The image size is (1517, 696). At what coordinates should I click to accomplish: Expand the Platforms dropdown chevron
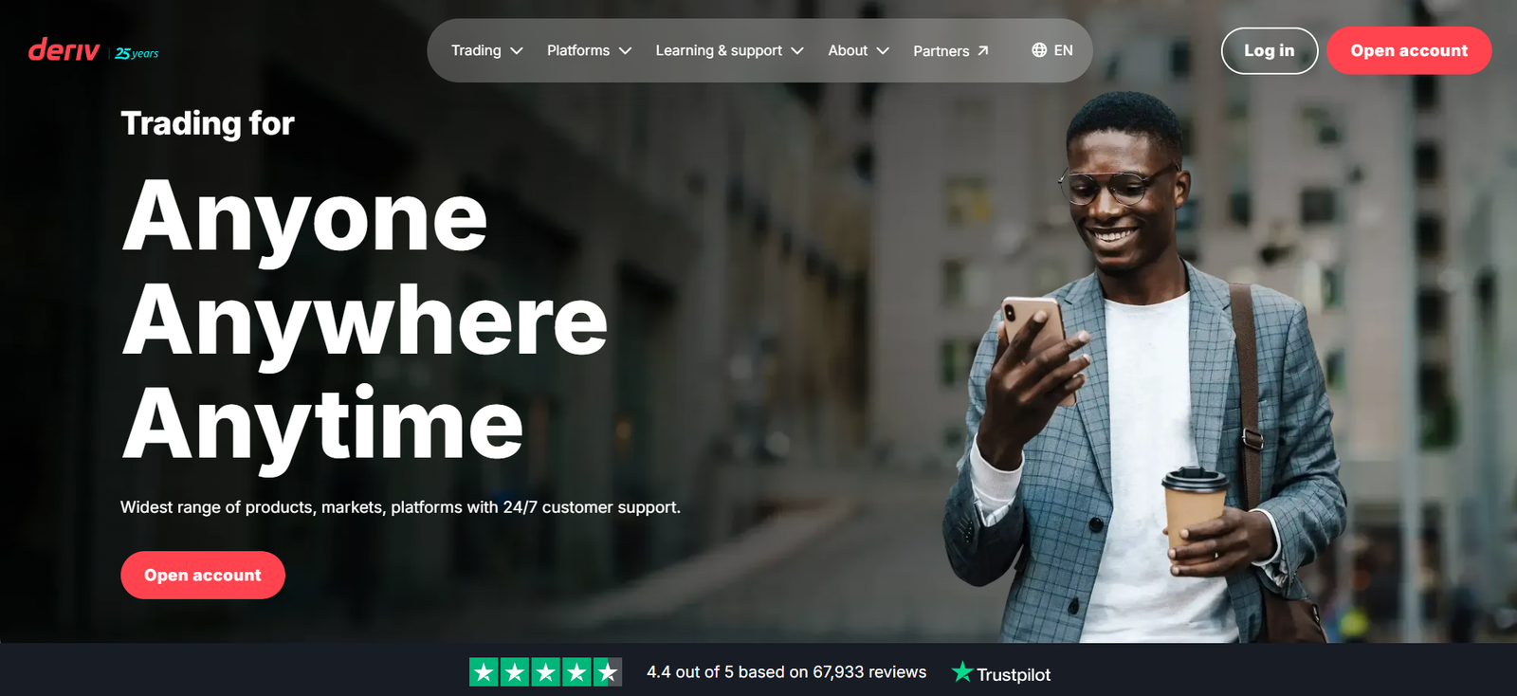point(626,51)
